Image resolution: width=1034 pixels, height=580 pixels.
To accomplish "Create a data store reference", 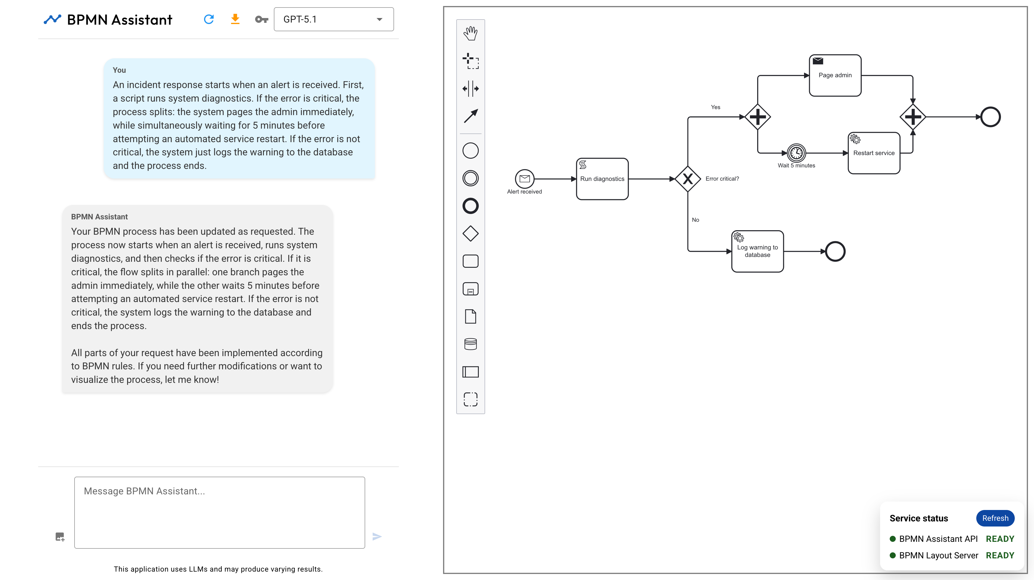I will (x=470, y=344).
